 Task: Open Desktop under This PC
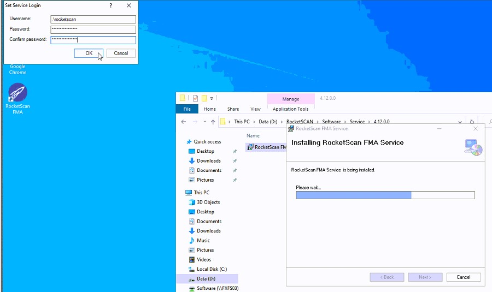(205, 212)
